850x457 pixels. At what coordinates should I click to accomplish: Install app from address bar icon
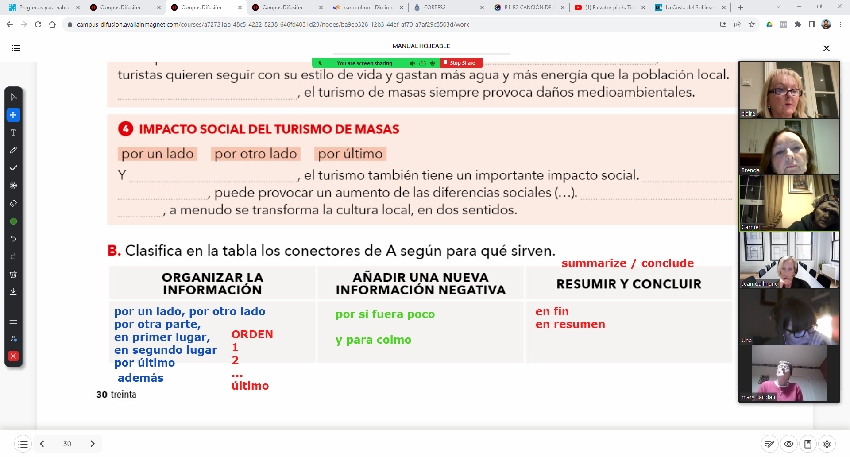click(x=723, y=24)
